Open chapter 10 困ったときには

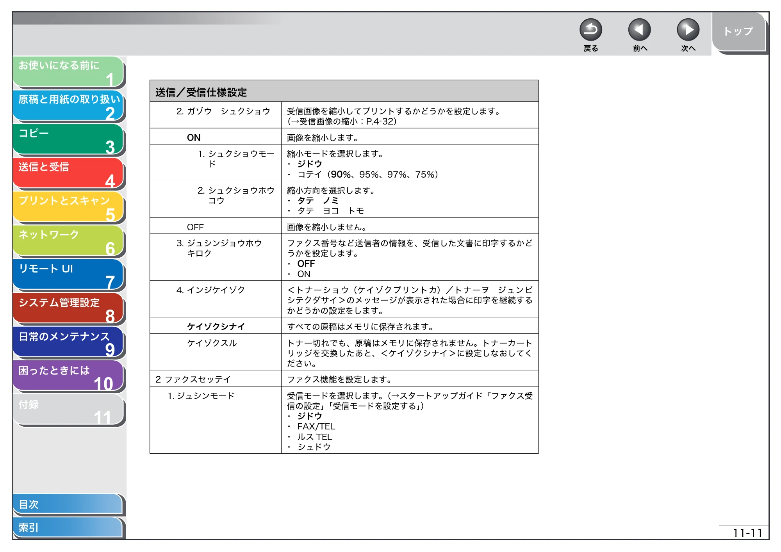(68, 376)
